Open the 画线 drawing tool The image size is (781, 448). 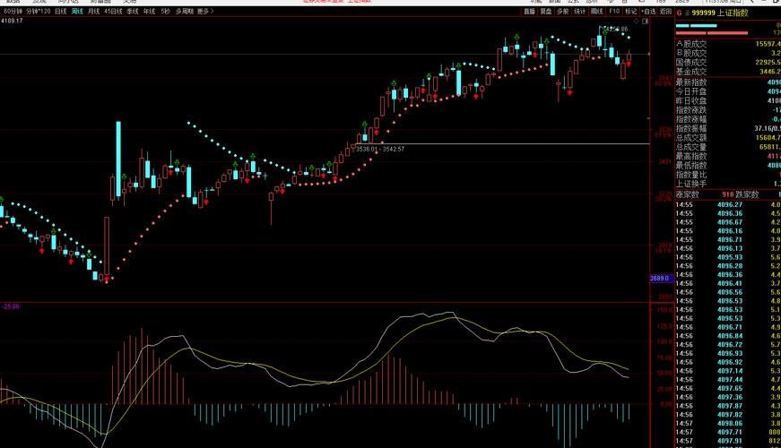tap(596, 11)
